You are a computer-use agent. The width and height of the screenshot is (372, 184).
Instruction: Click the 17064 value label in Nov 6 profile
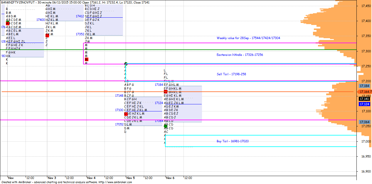point(159,121)
